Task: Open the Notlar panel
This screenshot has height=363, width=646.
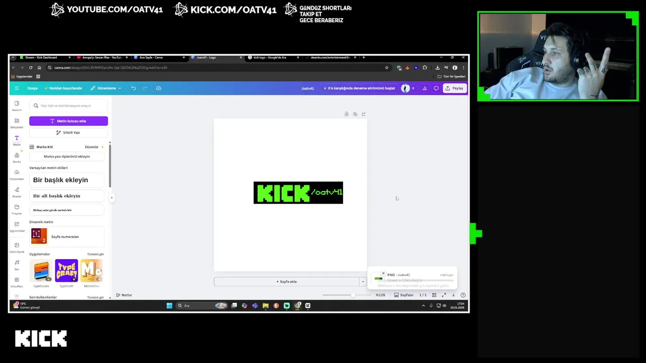Action: [x=124, y=295]
